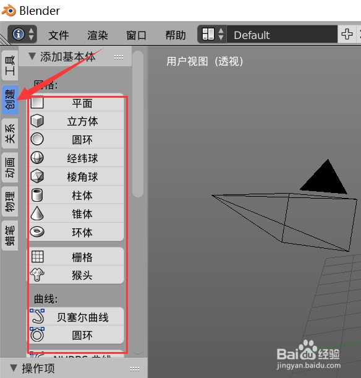Click the Default layout name field
Screen dimensions: 361x378
(282, 34)
